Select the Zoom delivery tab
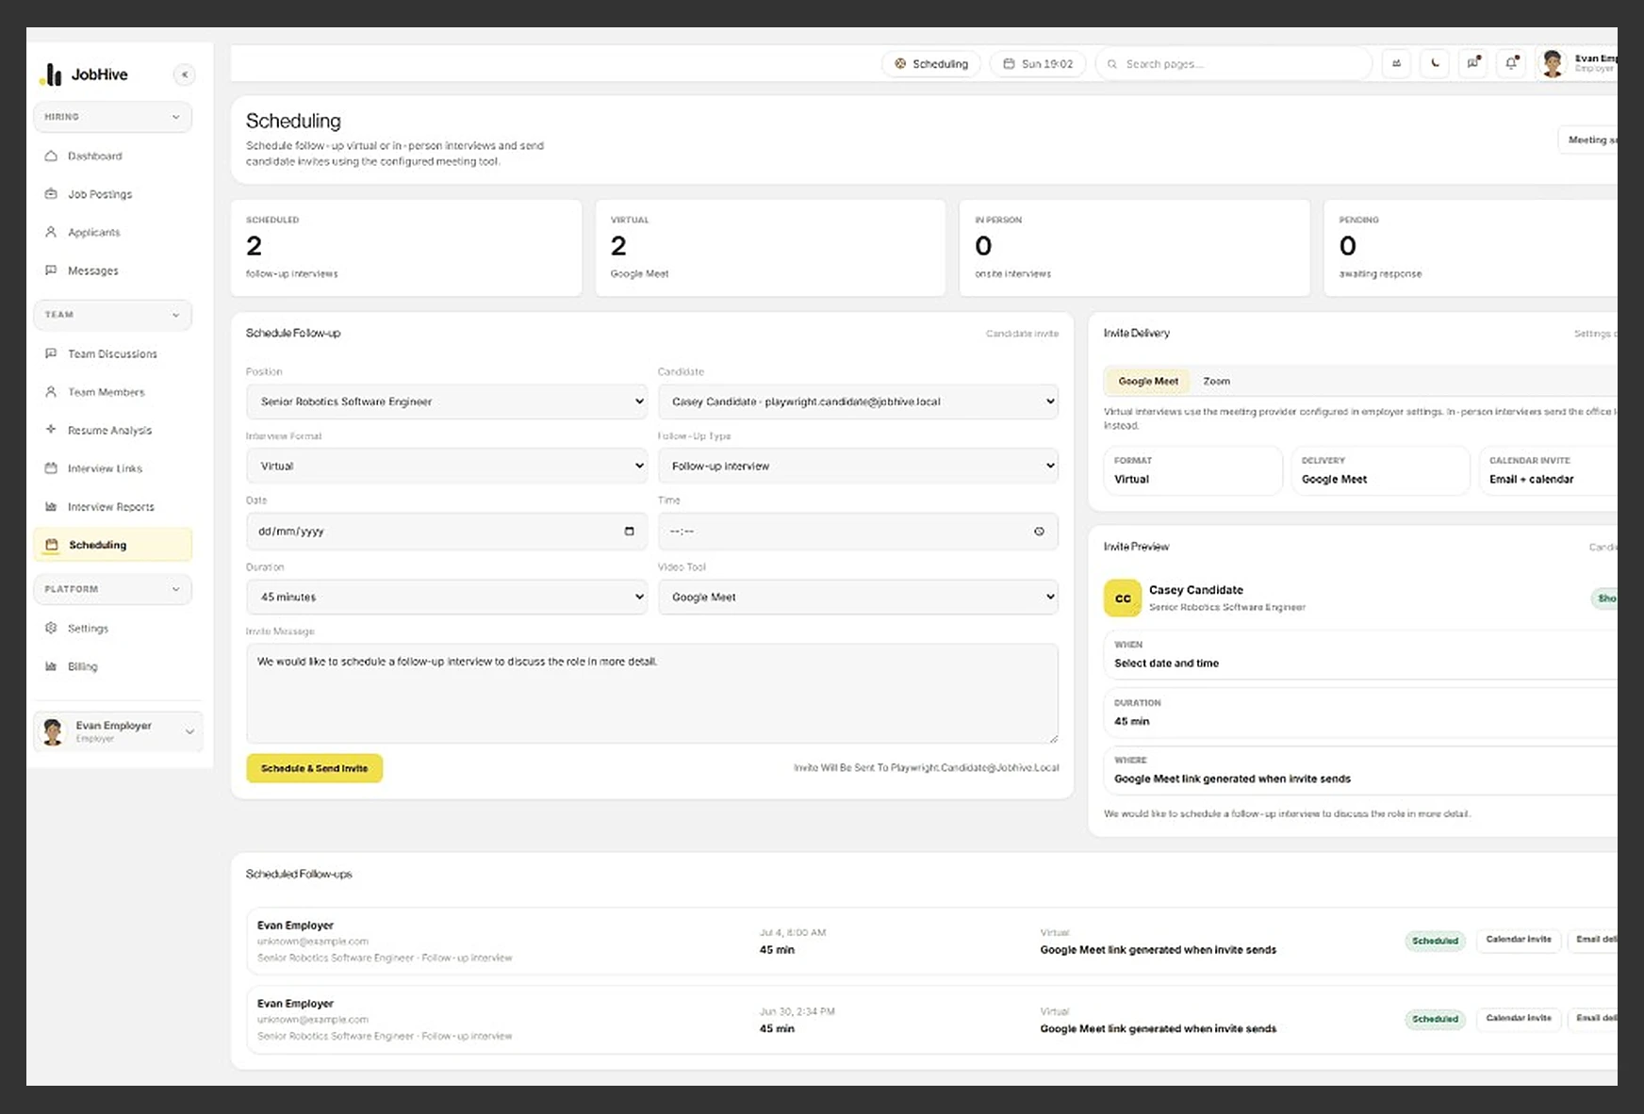The width and height of the screenshot is (1644, 1114). point(1216,382)
